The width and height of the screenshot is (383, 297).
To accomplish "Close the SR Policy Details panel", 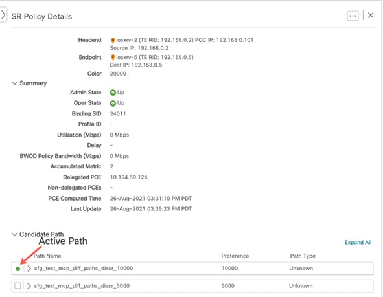I will click(371, 15).
